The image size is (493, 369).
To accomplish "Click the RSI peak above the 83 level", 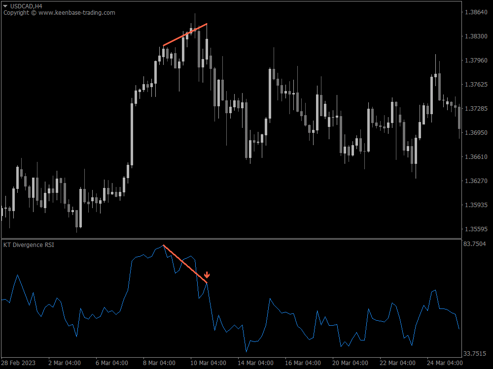I will coord(163,245).
